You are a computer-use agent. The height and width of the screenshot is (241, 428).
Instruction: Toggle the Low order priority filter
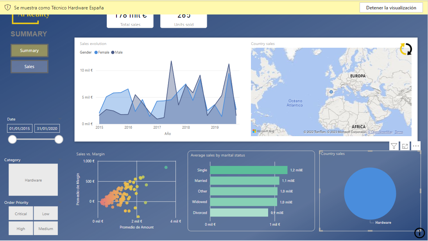[x=46, y=214]
